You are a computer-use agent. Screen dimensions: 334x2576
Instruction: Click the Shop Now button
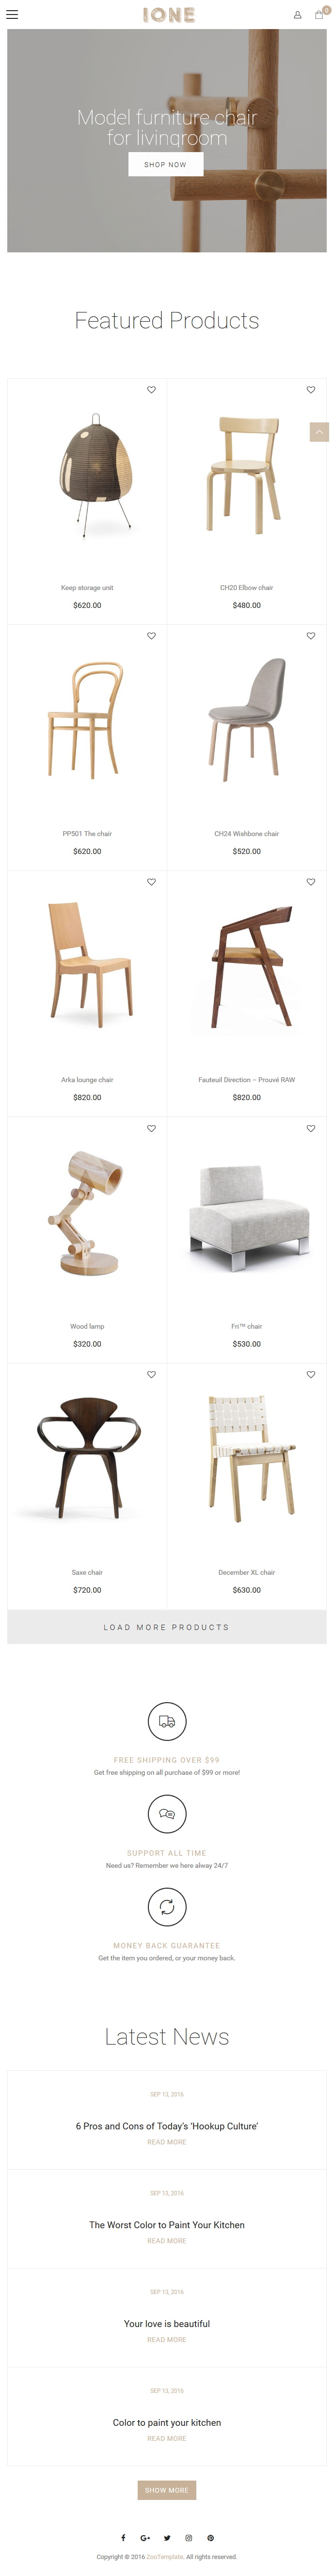click(x=165, y=164)
